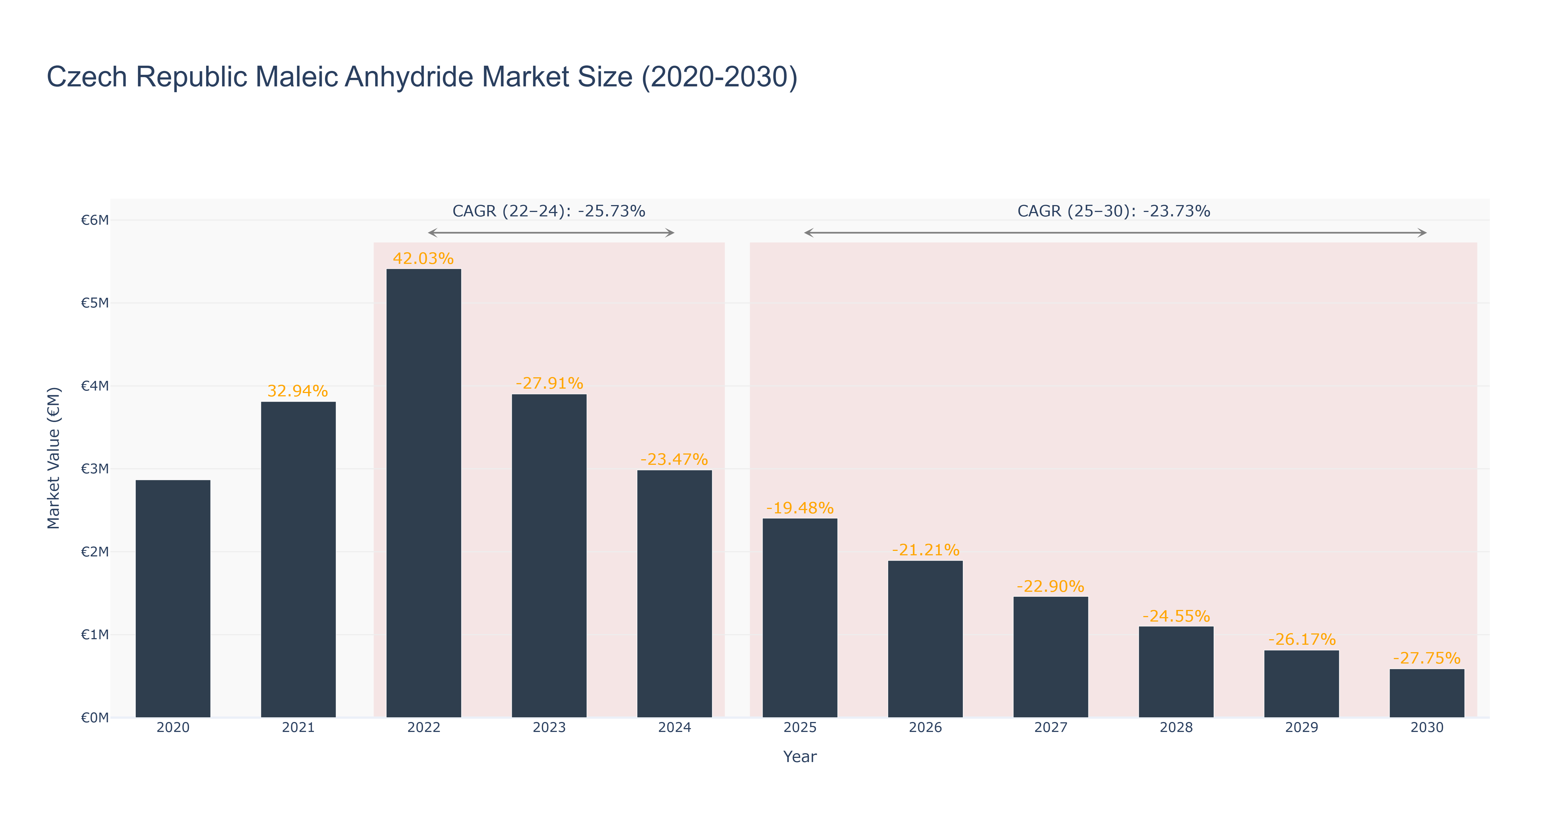The image size is (1545, 828).
Task: Select the 2022 market value bar
Action: click(x=423, y=493)
